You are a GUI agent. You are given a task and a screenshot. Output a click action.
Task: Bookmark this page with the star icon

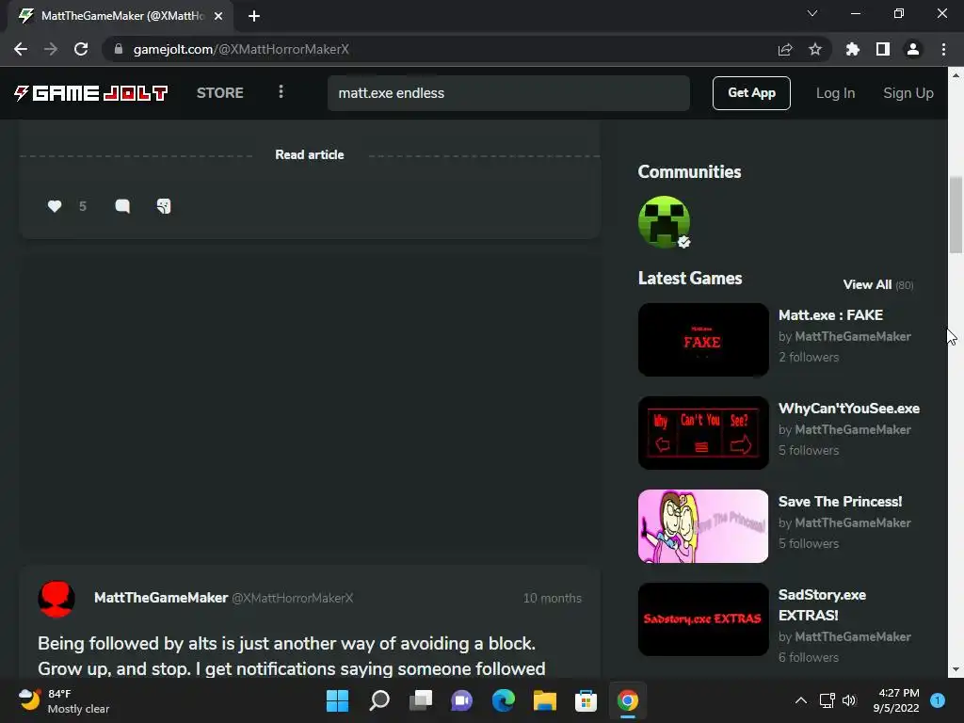pyautogui.click(x=815, y=49)
